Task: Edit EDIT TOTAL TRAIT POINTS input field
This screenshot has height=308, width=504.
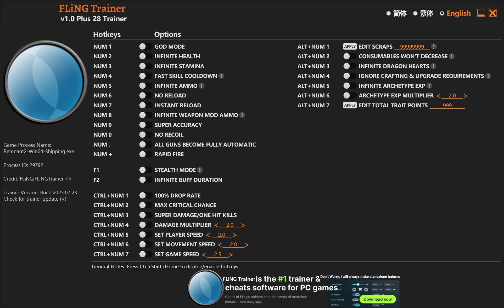Action: coord(447,105)
